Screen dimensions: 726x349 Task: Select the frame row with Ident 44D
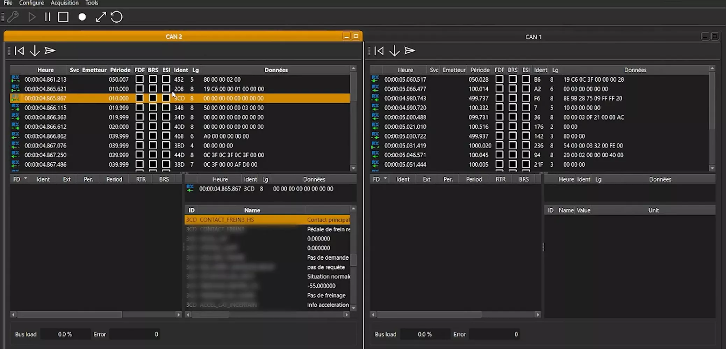coord(179,155)
